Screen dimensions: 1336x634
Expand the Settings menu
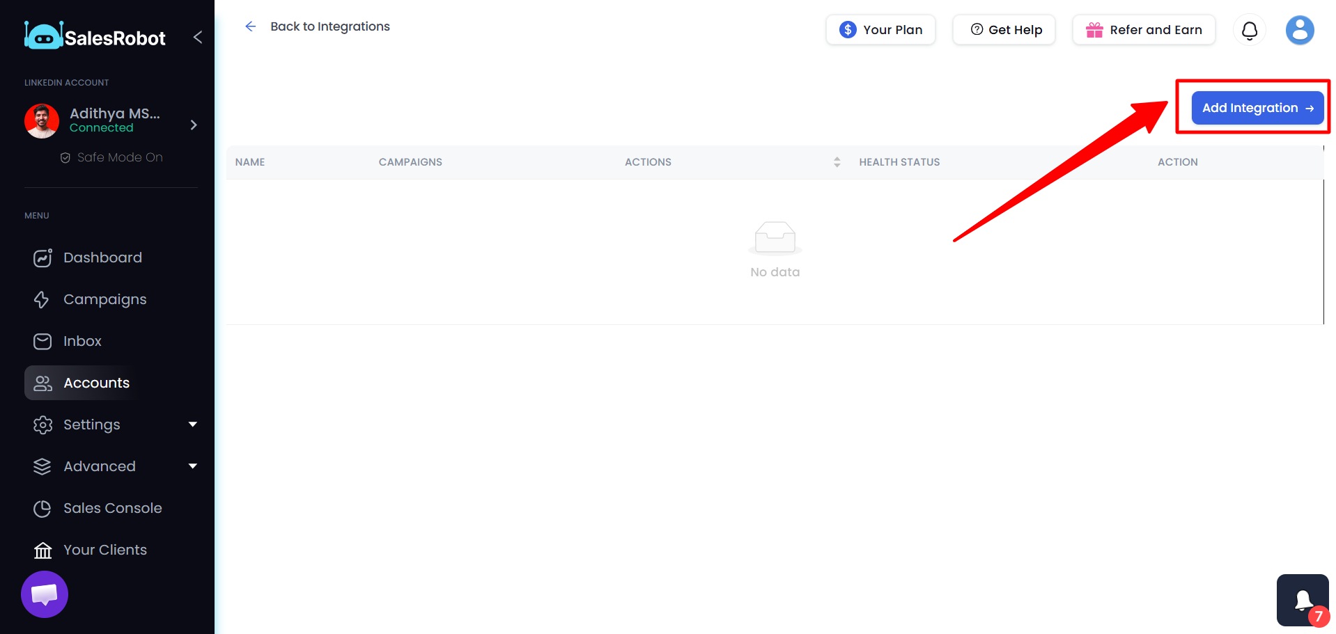pyautogui.click(x=193, y=425)
